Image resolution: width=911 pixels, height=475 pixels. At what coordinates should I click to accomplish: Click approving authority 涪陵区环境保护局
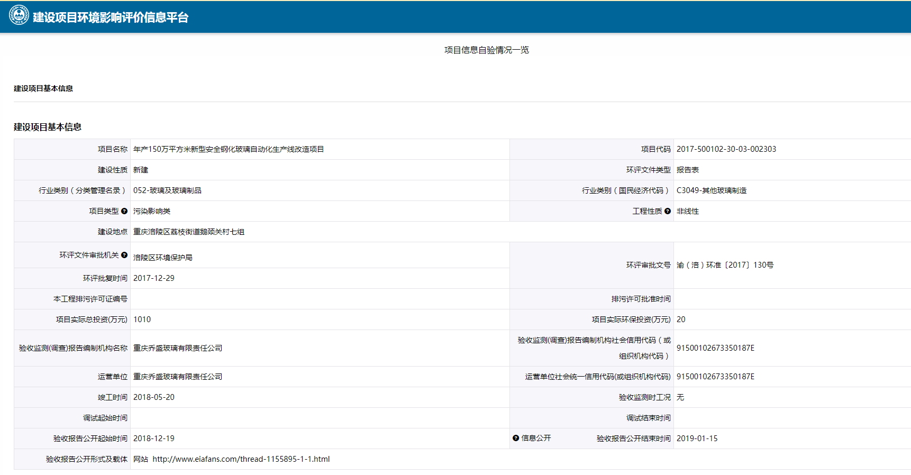tap(163, 258)
